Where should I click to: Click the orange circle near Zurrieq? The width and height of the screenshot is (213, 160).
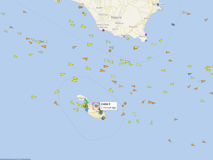point(104,118)
